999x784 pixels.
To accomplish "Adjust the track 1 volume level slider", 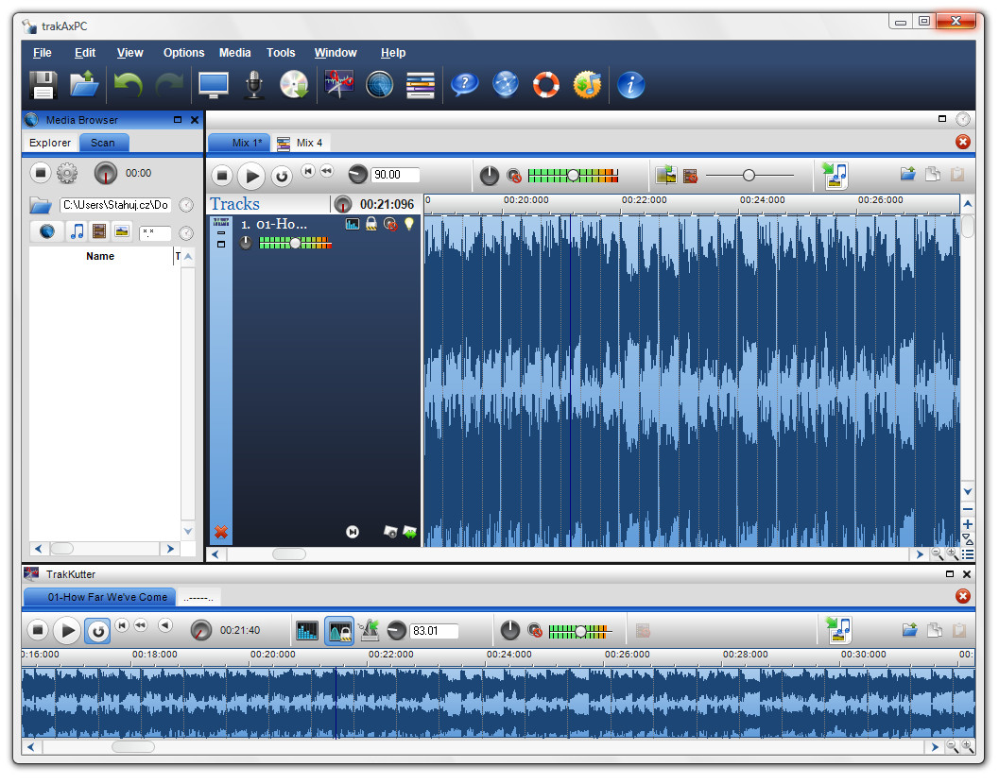I will coord(295,243).
